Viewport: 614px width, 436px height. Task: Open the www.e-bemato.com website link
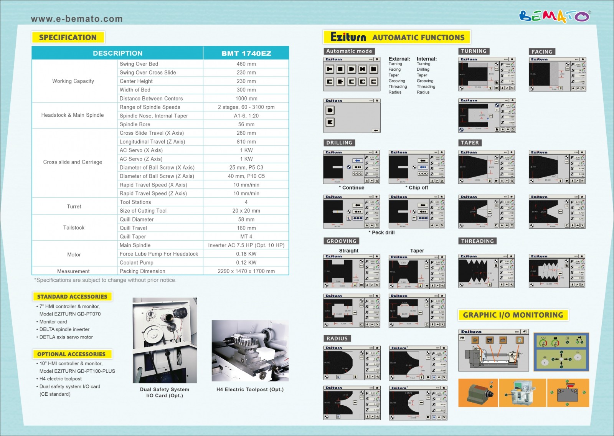coord(77,19)
